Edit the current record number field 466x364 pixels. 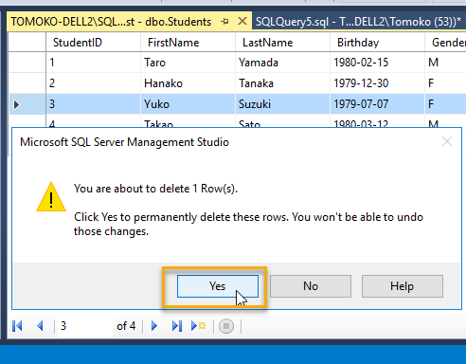point(85,326)
